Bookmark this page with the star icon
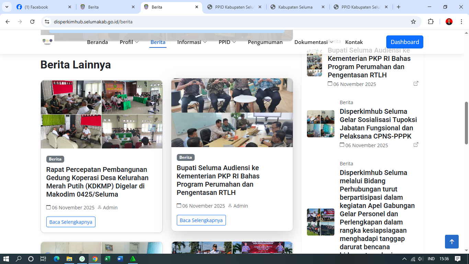 (413, 22)
